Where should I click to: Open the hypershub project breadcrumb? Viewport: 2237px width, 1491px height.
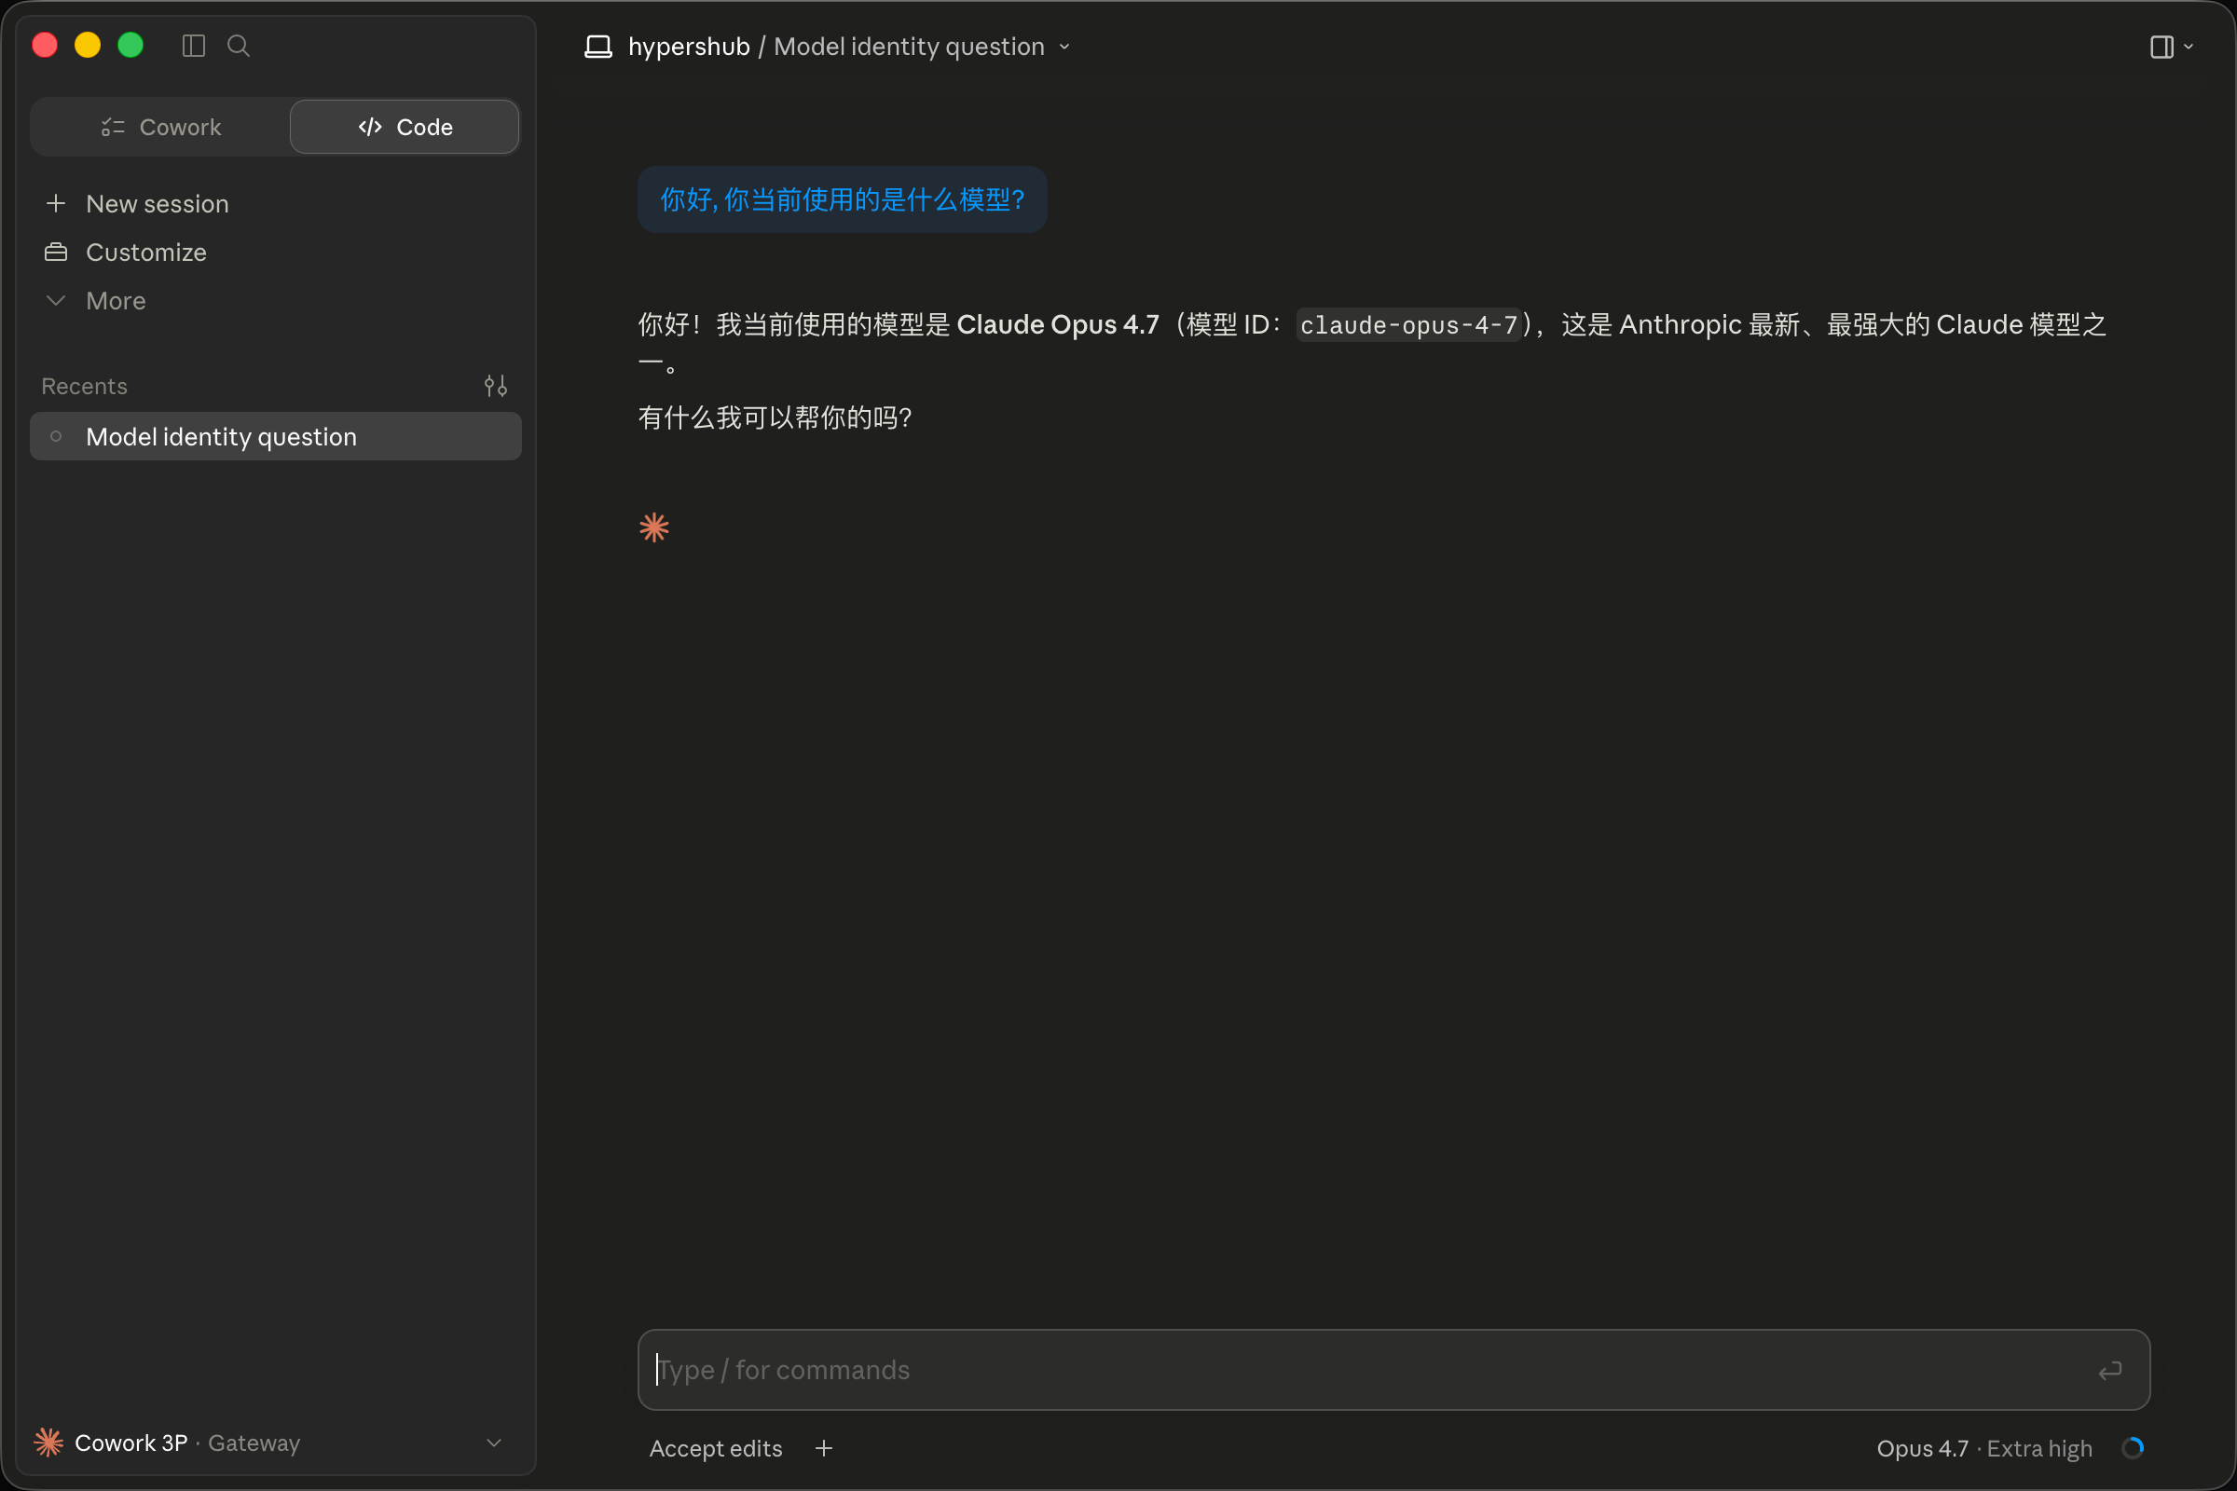[x=689, y=47]
